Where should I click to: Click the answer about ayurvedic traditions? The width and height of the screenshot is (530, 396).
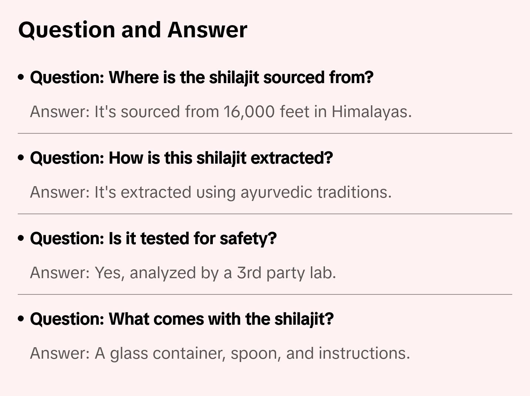click(211, 192)
